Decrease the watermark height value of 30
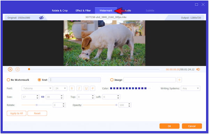 tap(62, 98)
